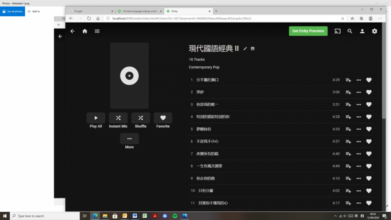Open the Emby hamburger menu

(x=97, y=31)
